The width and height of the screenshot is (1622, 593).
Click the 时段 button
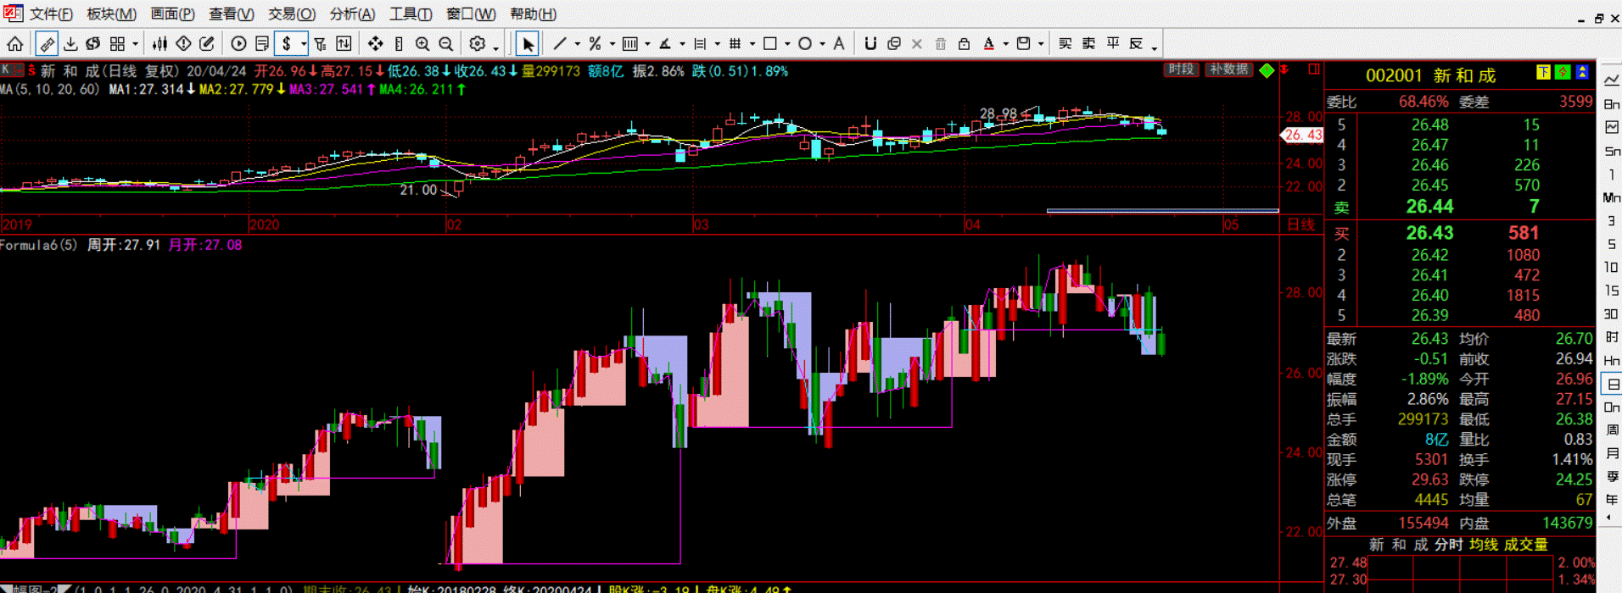[1181, 69]
